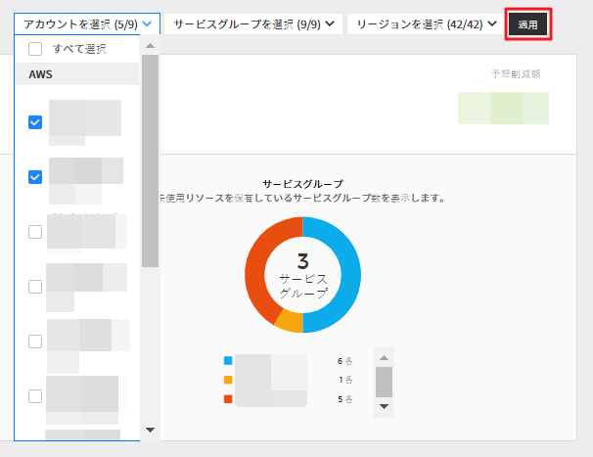Viewport: 593px width, 457px height.
Task: Click the account list scroll-down arrow
Action: [150, 429]
